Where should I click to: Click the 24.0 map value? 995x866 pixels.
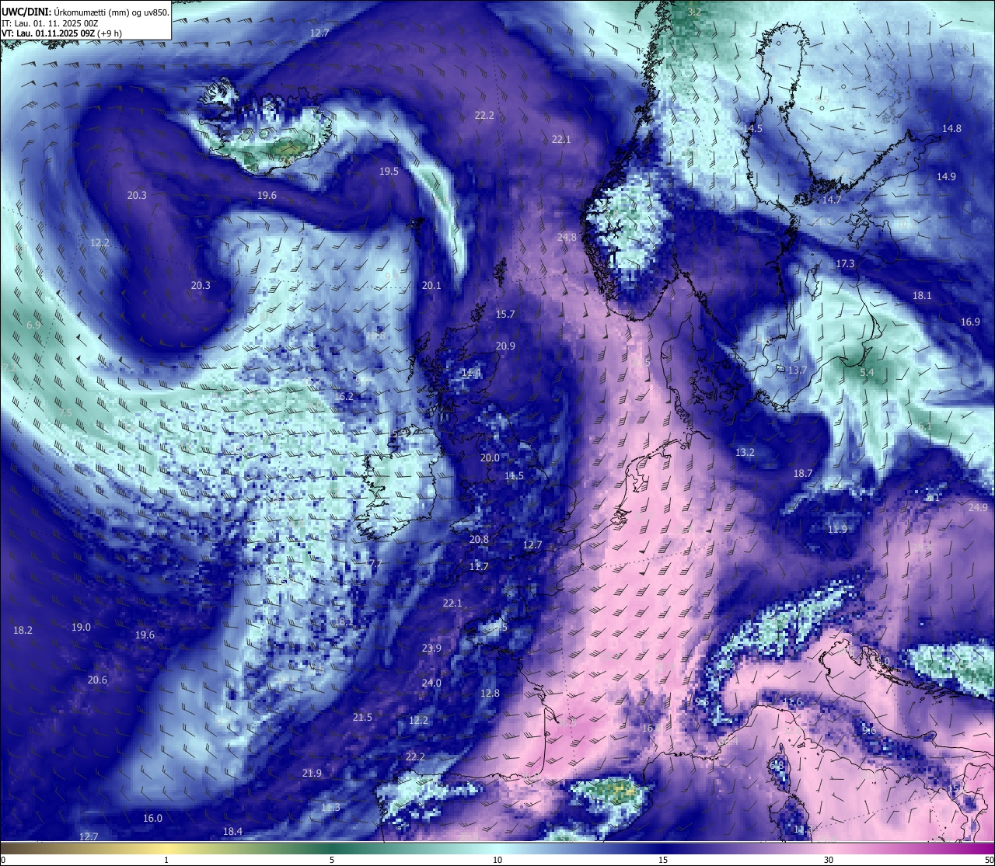[431, 683]
